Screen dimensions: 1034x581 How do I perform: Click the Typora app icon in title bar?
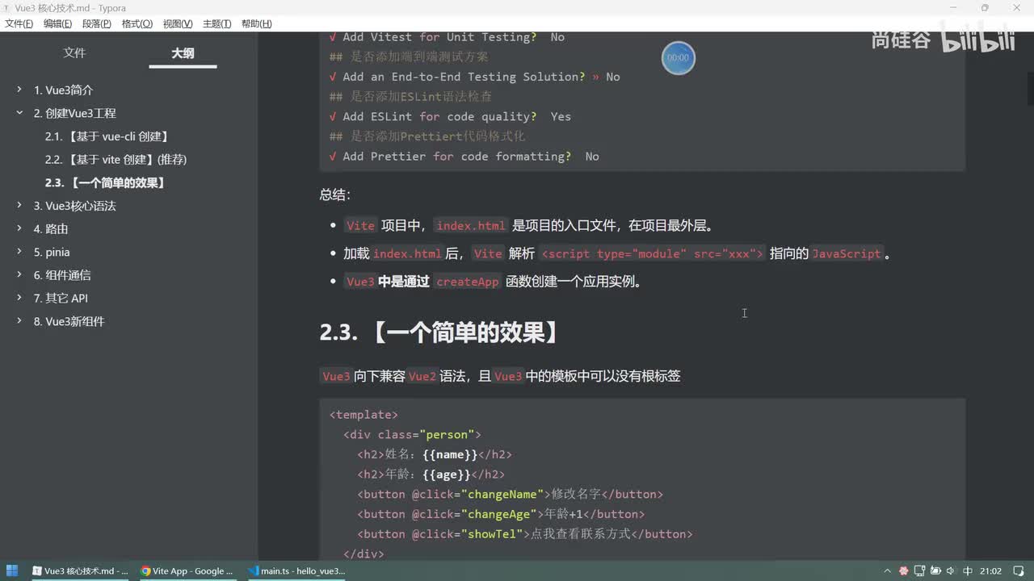pyautogui.click(x=6, y=8)
